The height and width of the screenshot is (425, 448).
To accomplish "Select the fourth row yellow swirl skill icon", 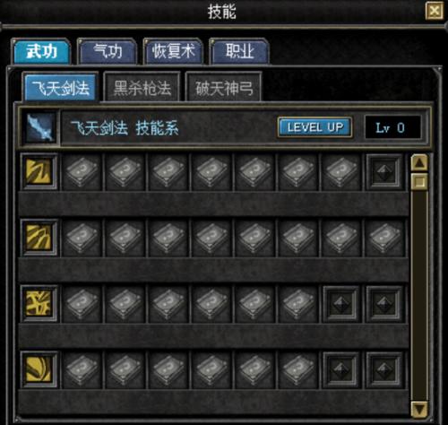I will [x=39, y=369].
